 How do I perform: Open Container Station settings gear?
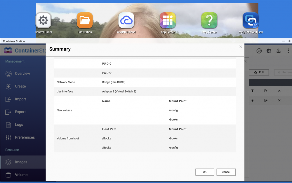click(269, 51)
